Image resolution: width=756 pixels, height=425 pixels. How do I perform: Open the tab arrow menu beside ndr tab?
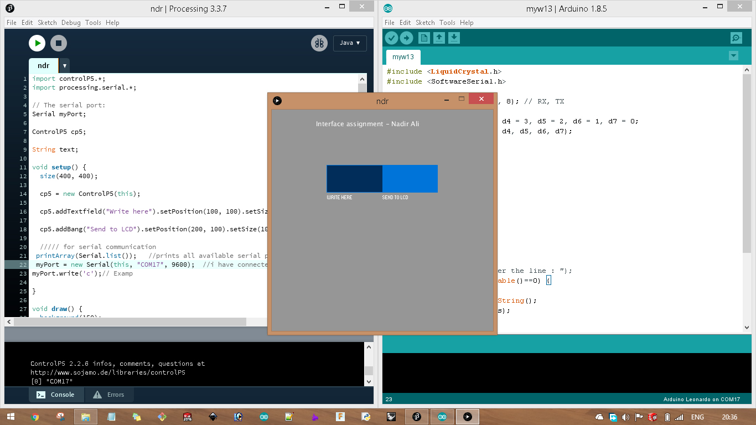64,65
